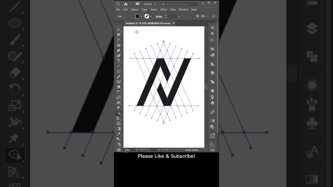Image resolution: width=333 pixels, height=187 pixels.
Task: Open the Stroke color dropdown arrow
Action: coord(151,16)
